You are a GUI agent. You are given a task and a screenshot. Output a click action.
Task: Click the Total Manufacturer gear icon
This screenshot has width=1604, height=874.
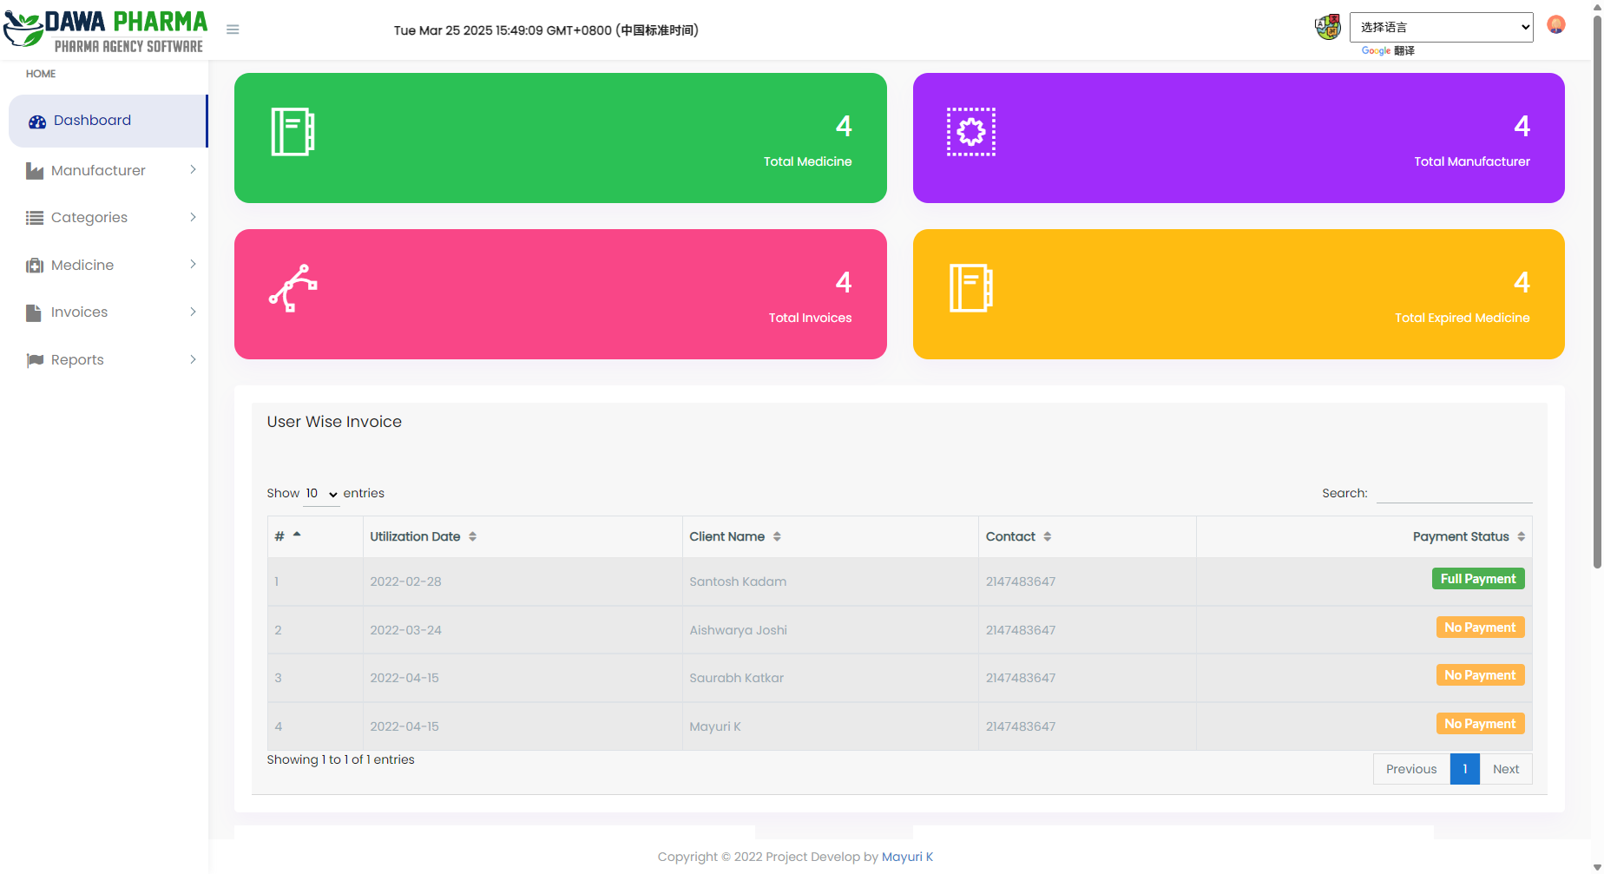[x=970, y=132]
